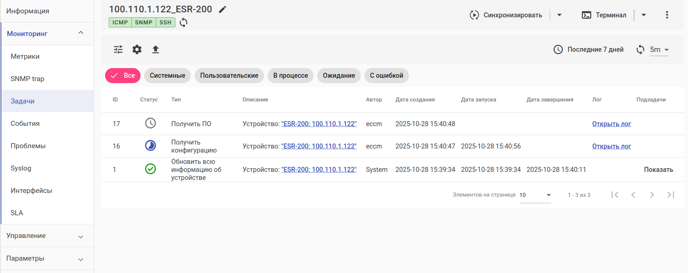Open items per page selector

[x=535, y=195]
